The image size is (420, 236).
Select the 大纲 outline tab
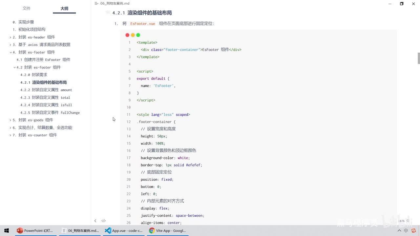click(64, 9)
